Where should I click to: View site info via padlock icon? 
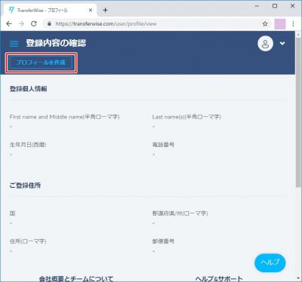[49, 24]
